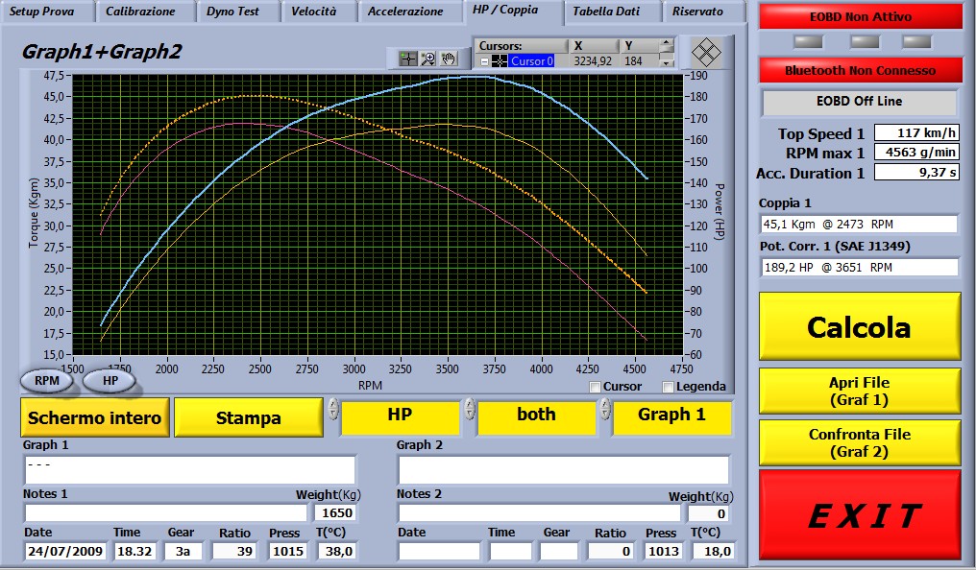Select the crosshair cursor tool
Image resolution: width=976 pixels, height=570 pixels.
pyautogui.click(x=408, y=59)
